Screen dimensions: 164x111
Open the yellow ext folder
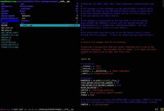click(x=24, y=18)
